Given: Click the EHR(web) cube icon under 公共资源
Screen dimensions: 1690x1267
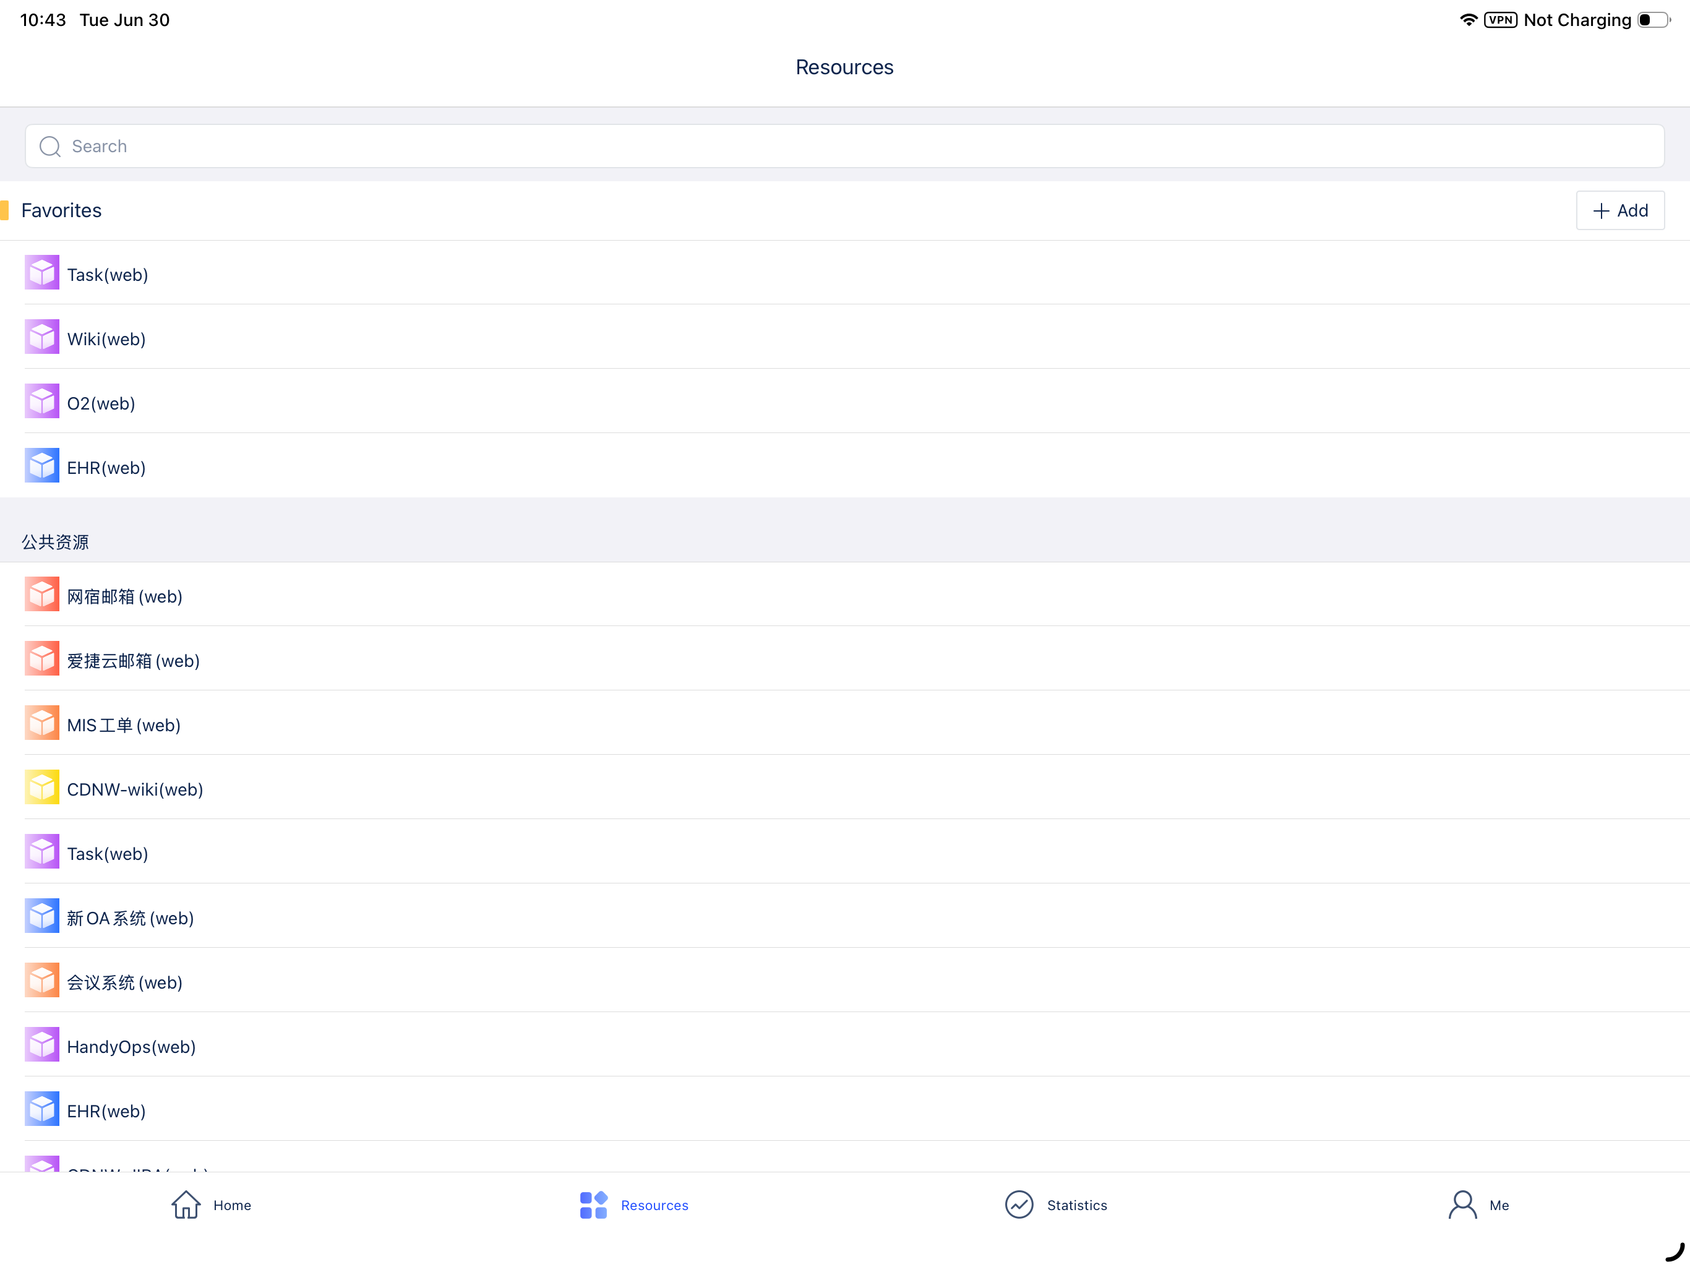Looking at the screenshot, I should coord(42,1109).
